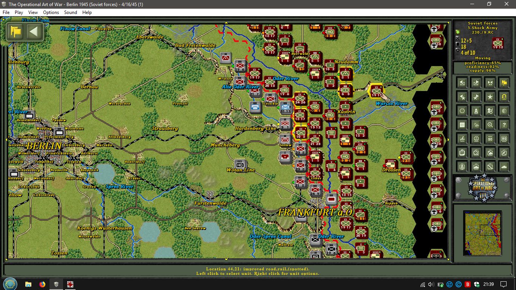Click the wrench clipboard button
The height and width of the screenshot is (290, 516).
(x=490, y=166)
